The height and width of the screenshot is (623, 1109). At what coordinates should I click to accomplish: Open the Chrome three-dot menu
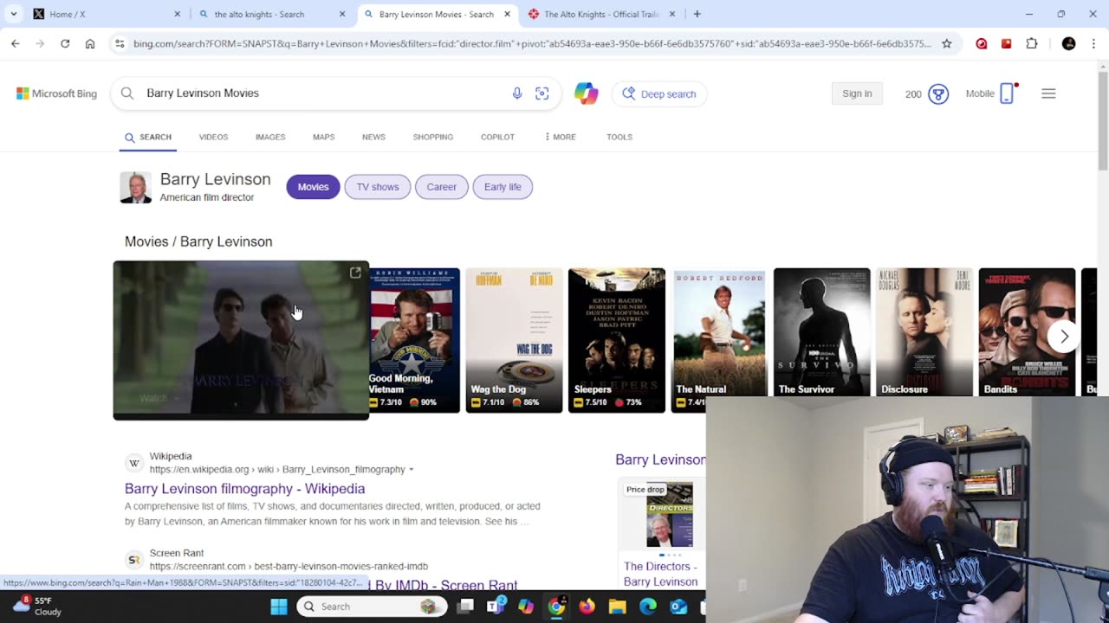click(1093, 43)
